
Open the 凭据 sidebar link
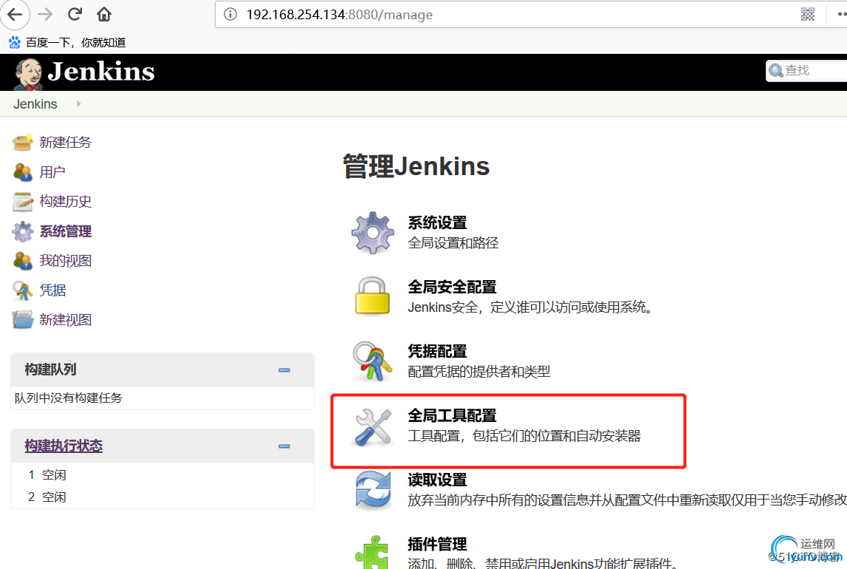pos(52,290)
